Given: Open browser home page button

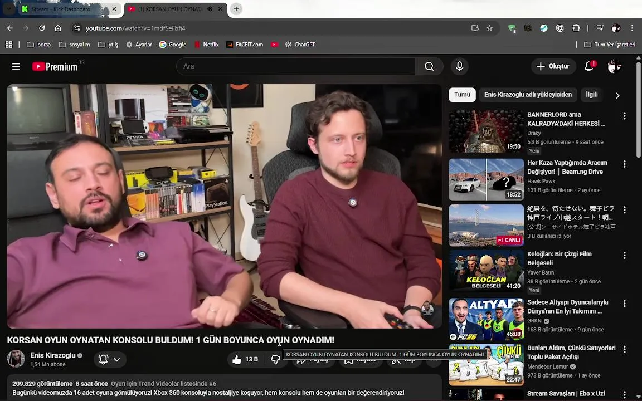Looking at the screenshot, I should [58, 28].
